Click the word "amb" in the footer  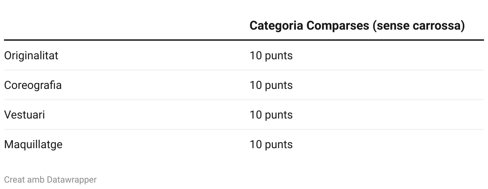tap(36, 180)
